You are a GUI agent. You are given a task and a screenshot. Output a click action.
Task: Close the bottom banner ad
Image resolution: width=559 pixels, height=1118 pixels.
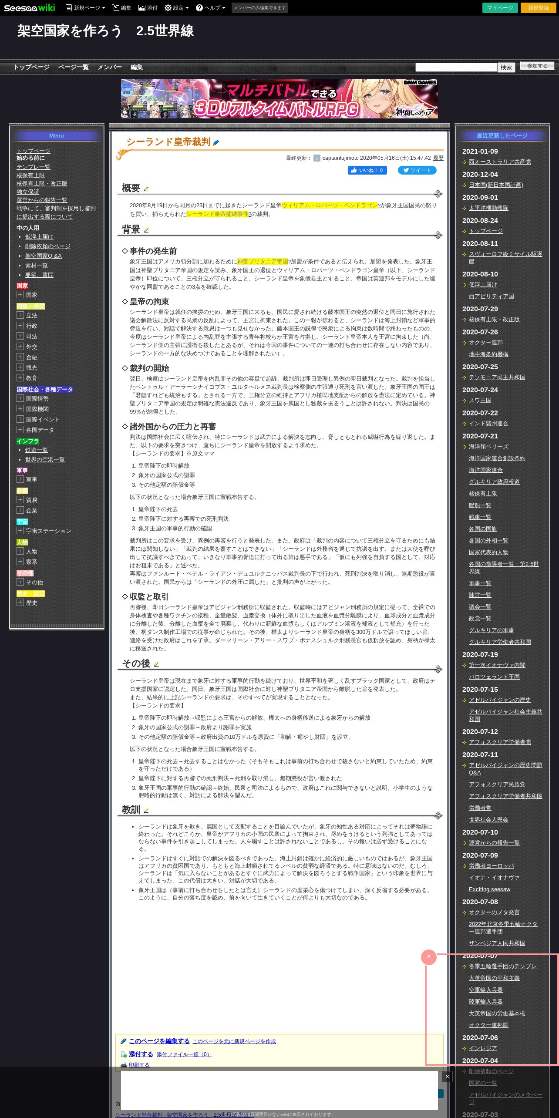click(x=447, y=1077)
